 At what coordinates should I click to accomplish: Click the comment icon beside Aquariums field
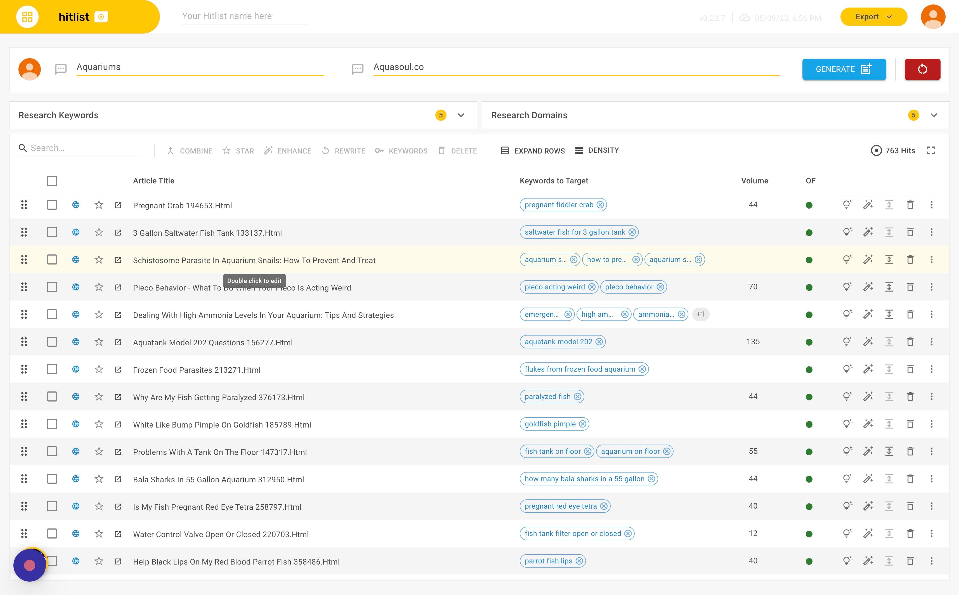tap(61, 69)
